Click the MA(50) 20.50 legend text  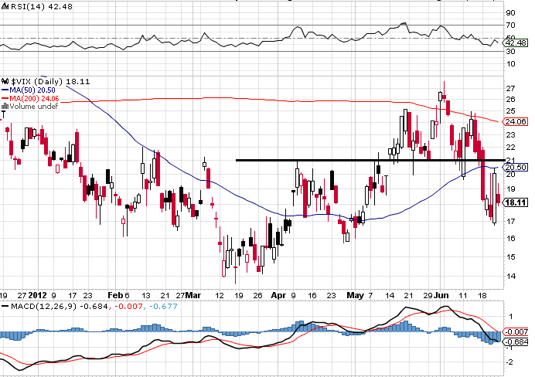(x=32, y=90)
